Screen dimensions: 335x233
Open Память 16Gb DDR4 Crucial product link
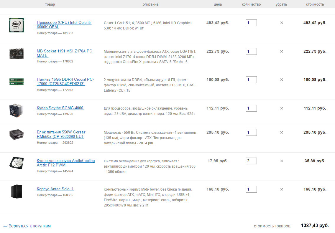pos(65,82)
